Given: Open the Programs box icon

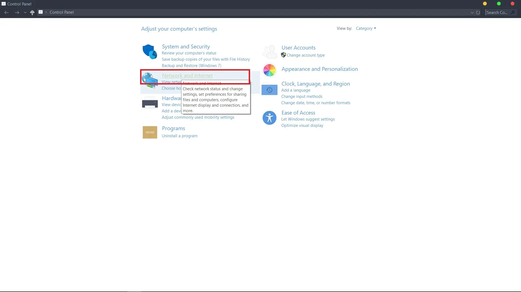Looking at the screenshot, I should [150, 132].
